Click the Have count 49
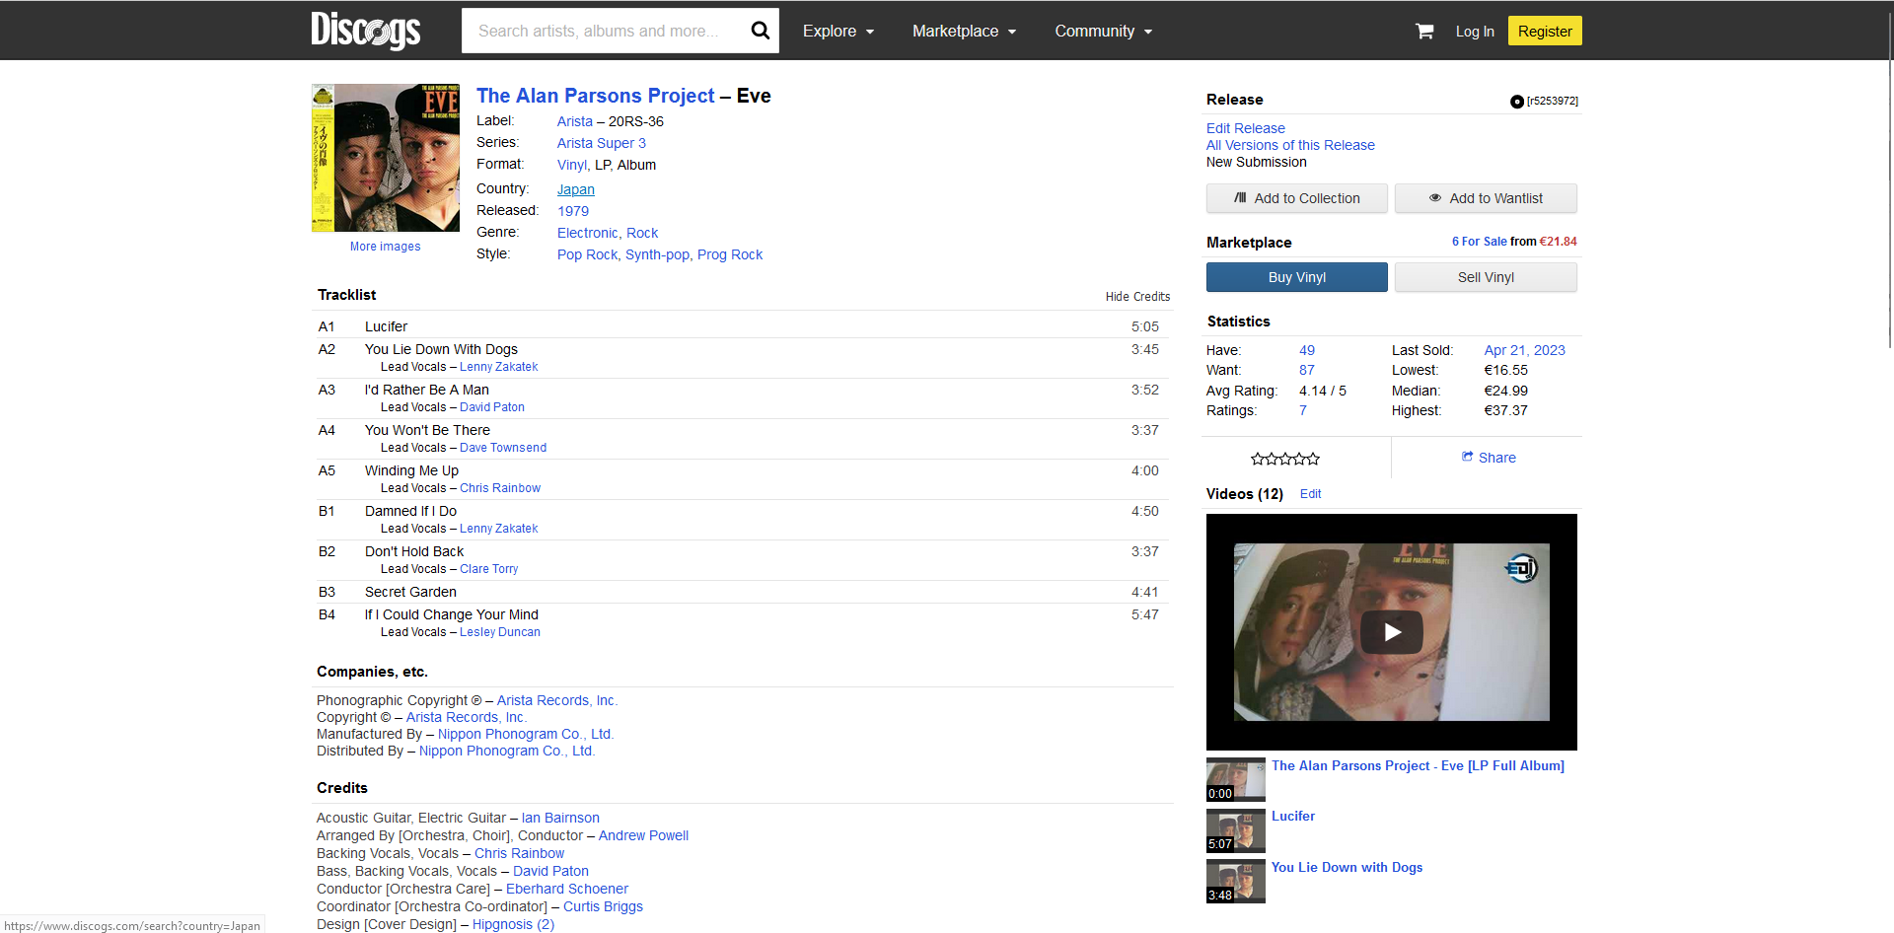Viewport: 1894px width, 933px height. [x=1307, y=350]
